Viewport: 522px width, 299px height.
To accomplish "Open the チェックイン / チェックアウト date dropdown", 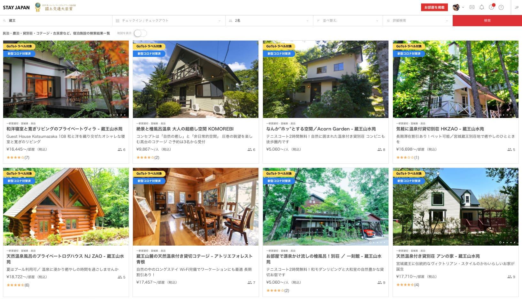I will tap(169, 20).
